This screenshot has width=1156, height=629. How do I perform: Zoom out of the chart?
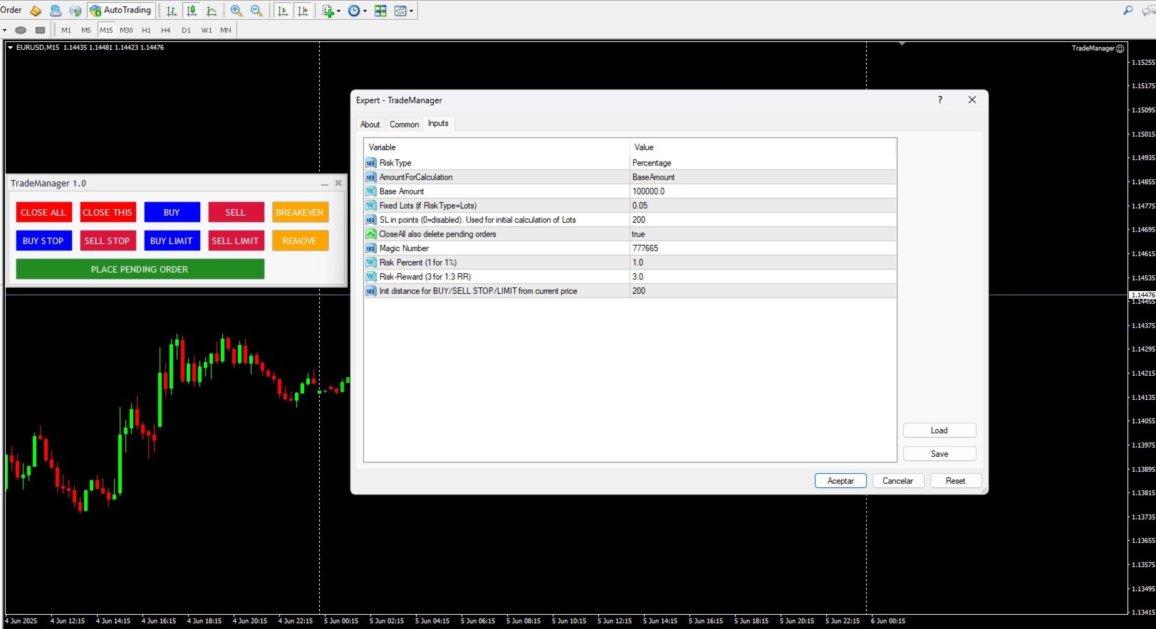click(x=256, y=11)
